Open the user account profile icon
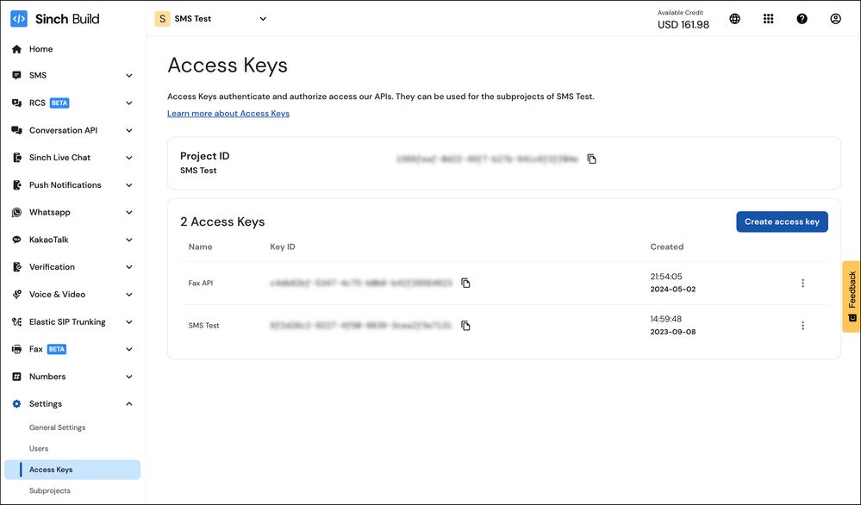Image resolution: width=861 pixels, height=505 pixels. tap(835, 19)
